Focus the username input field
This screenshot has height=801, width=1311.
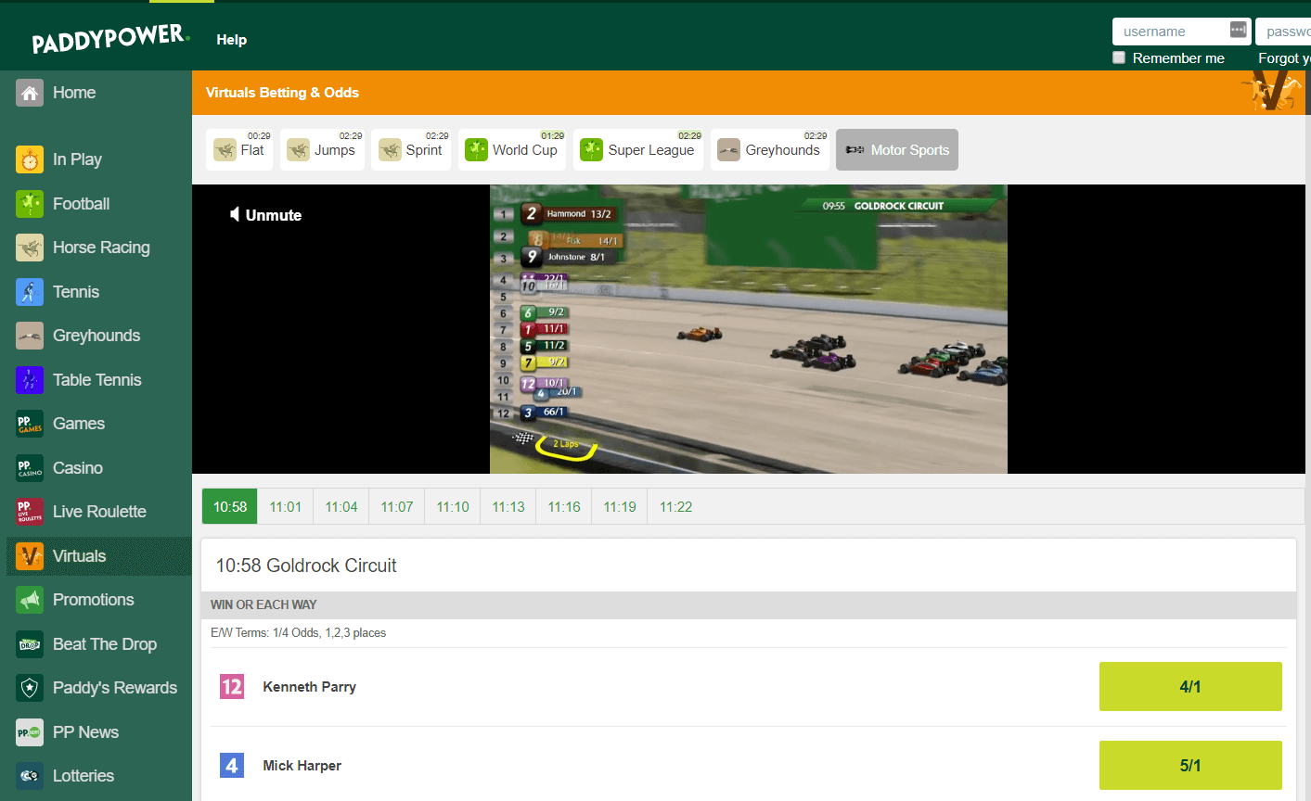coord(1181,32)
